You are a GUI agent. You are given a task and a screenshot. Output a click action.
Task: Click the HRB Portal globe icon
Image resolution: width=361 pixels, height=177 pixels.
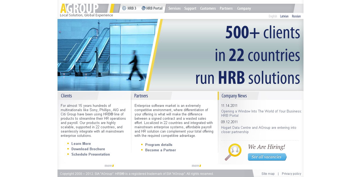(x=144, y=8)
